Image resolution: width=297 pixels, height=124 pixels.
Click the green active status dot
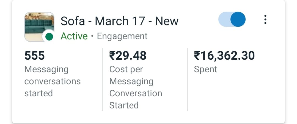[49, 37]
